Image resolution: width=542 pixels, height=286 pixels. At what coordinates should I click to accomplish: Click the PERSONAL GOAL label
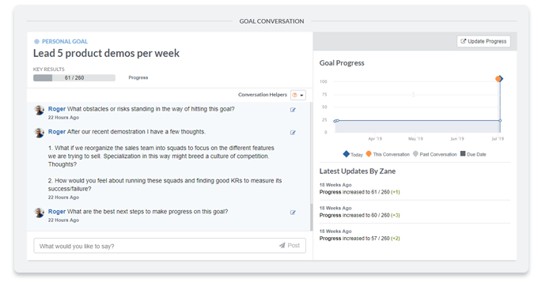[x=65, y=42]
